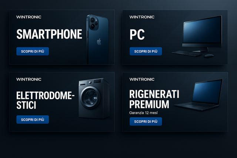Click the Apple logo on the phone

point(99,42)
